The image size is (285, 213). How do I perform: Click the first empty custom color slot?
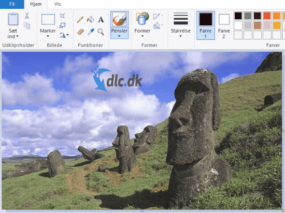(x=238, y=35)
